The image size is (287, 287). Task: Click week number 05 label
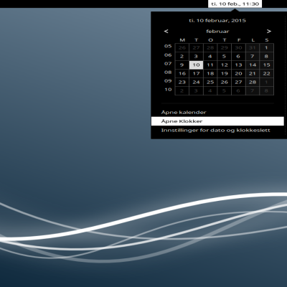pyautogui.click(x=168, y=46)
